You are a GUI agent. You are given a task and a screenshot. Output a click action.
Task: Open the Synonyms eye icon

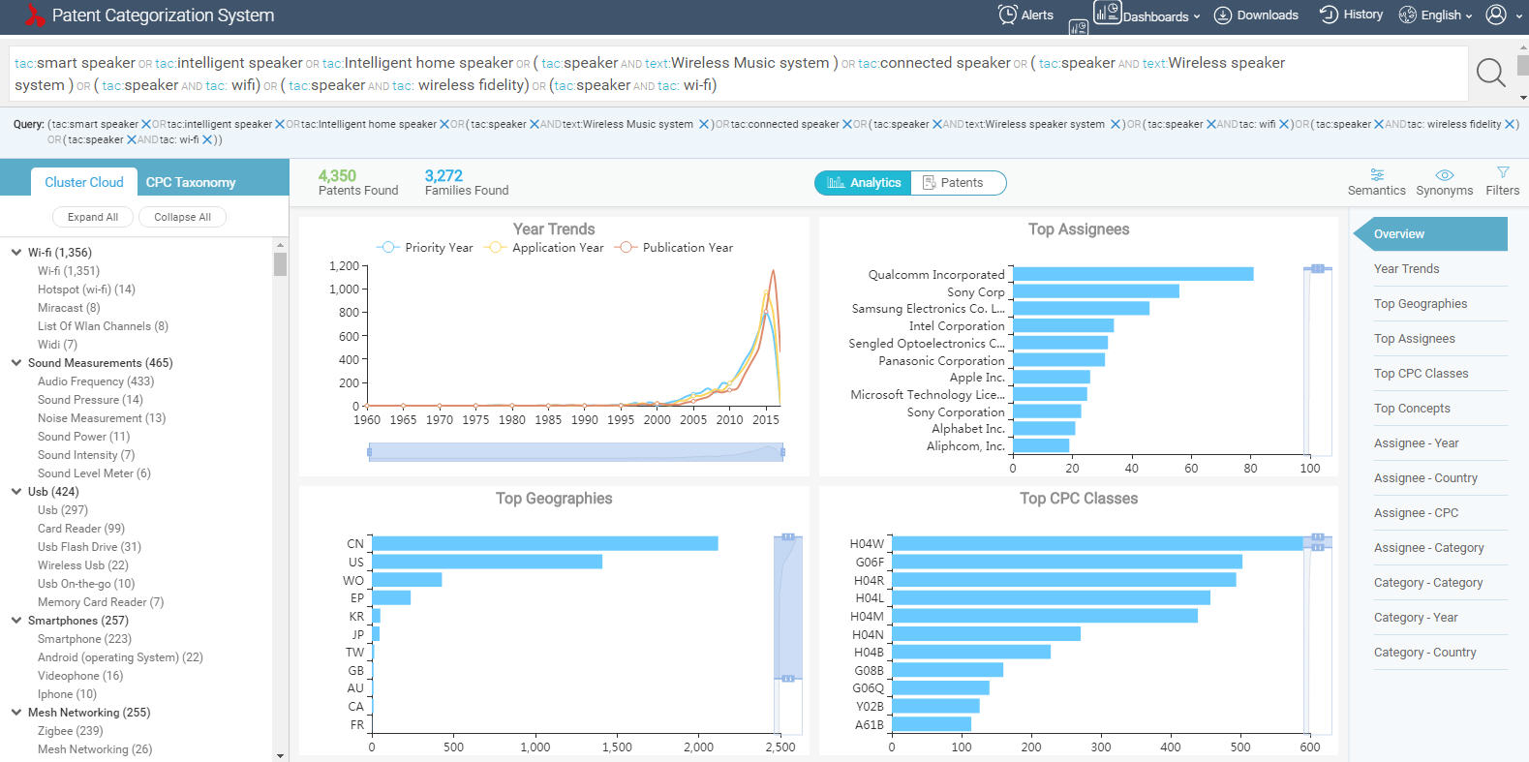tap(1444, 175)
